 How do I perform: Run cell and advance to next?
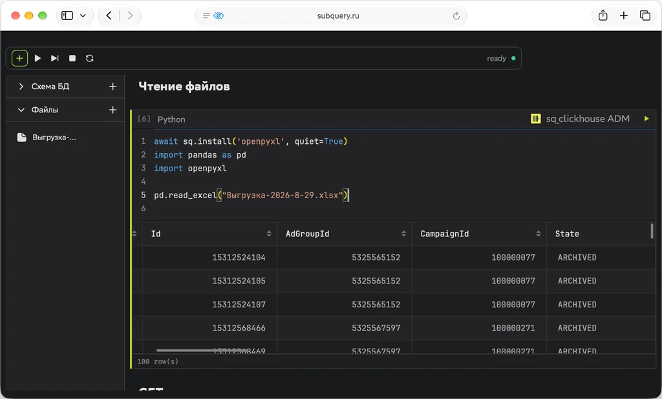coord(55,58)
